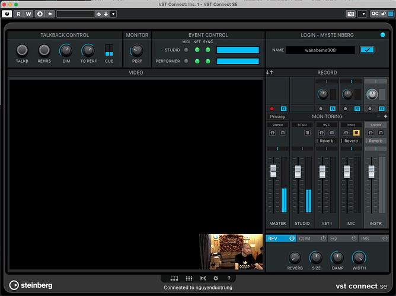Open the MASTER Stereo routing selector
This screenshot has height=296, width=396.
coord(277,125)
